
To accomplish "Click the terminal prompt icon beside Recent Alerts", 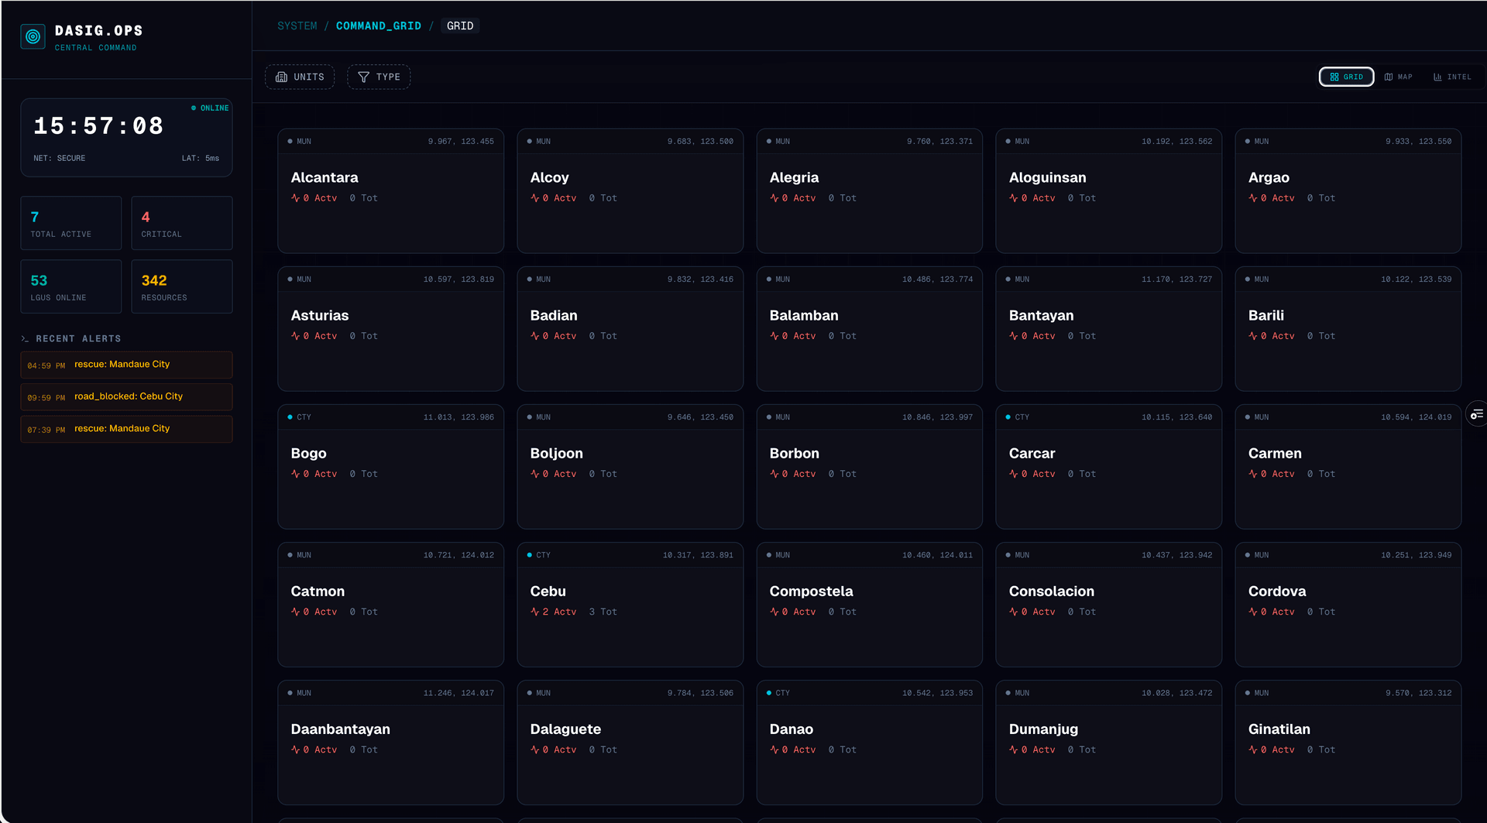I will click(25, 339).
